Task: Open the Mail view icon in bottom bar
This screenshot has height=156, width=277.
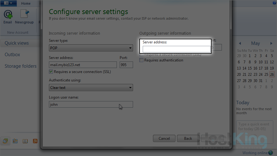Action: point(5,141)
